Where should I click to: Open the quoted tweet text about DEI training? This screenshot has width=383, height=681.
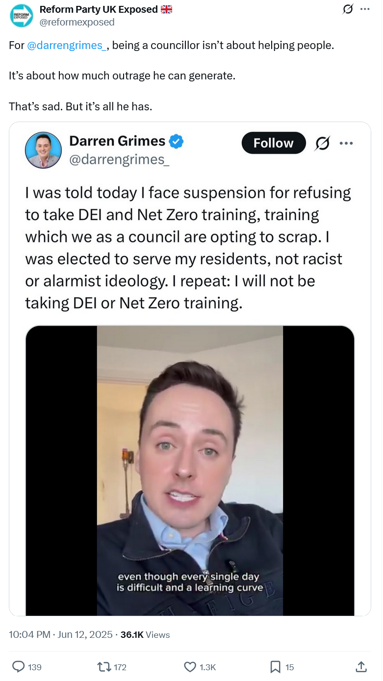(188, 248)
